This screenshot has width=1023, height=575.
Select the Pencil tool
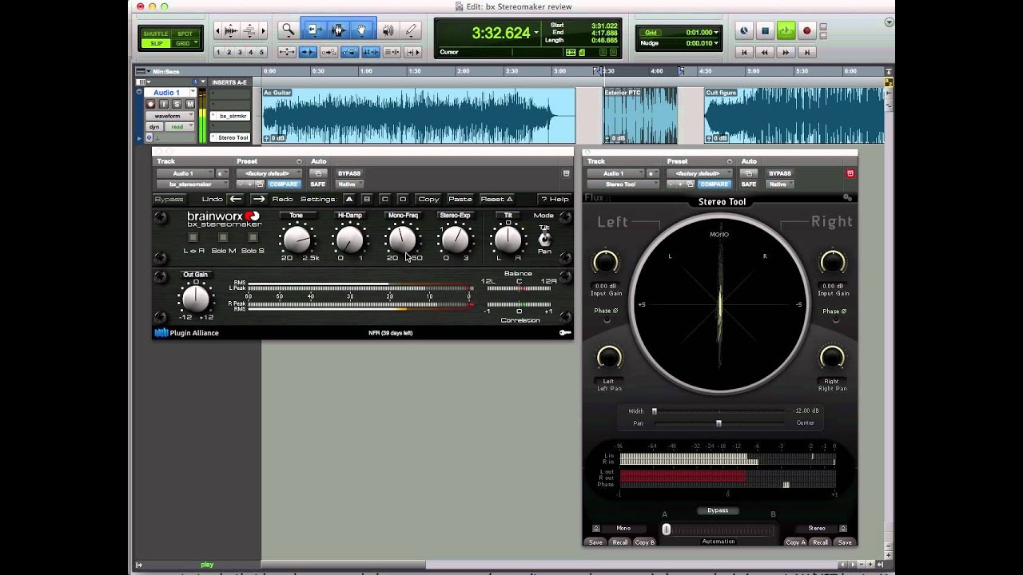tap(411, 31)
